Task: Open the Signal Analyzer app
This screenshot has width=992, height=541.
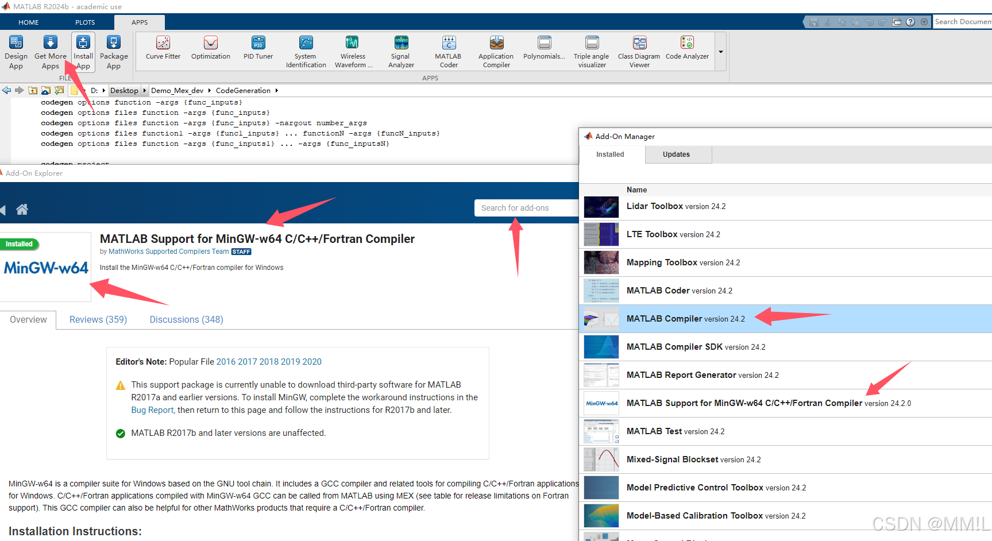Action: (401, 52)
